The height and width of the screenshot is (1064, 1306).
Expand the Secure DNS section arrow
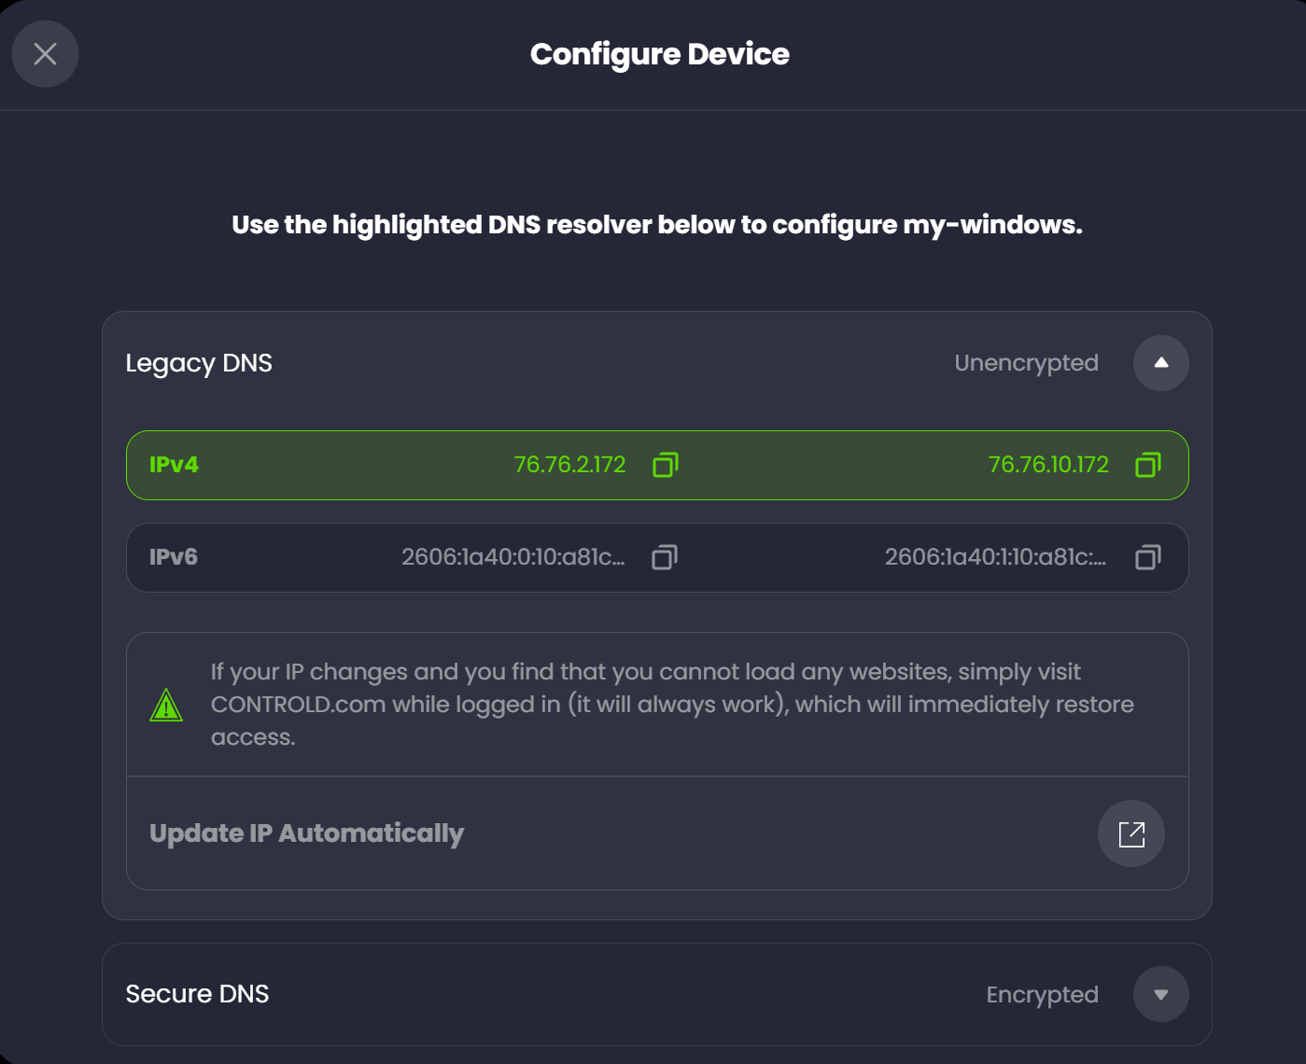coord(1161,994)
